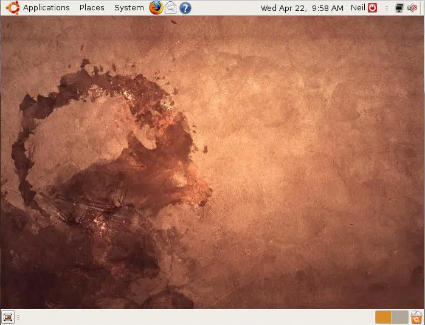The height and width of the screenshot is (325, 425).
Task: Click the red power shutdown icon
Action: (x=373, y=8)
